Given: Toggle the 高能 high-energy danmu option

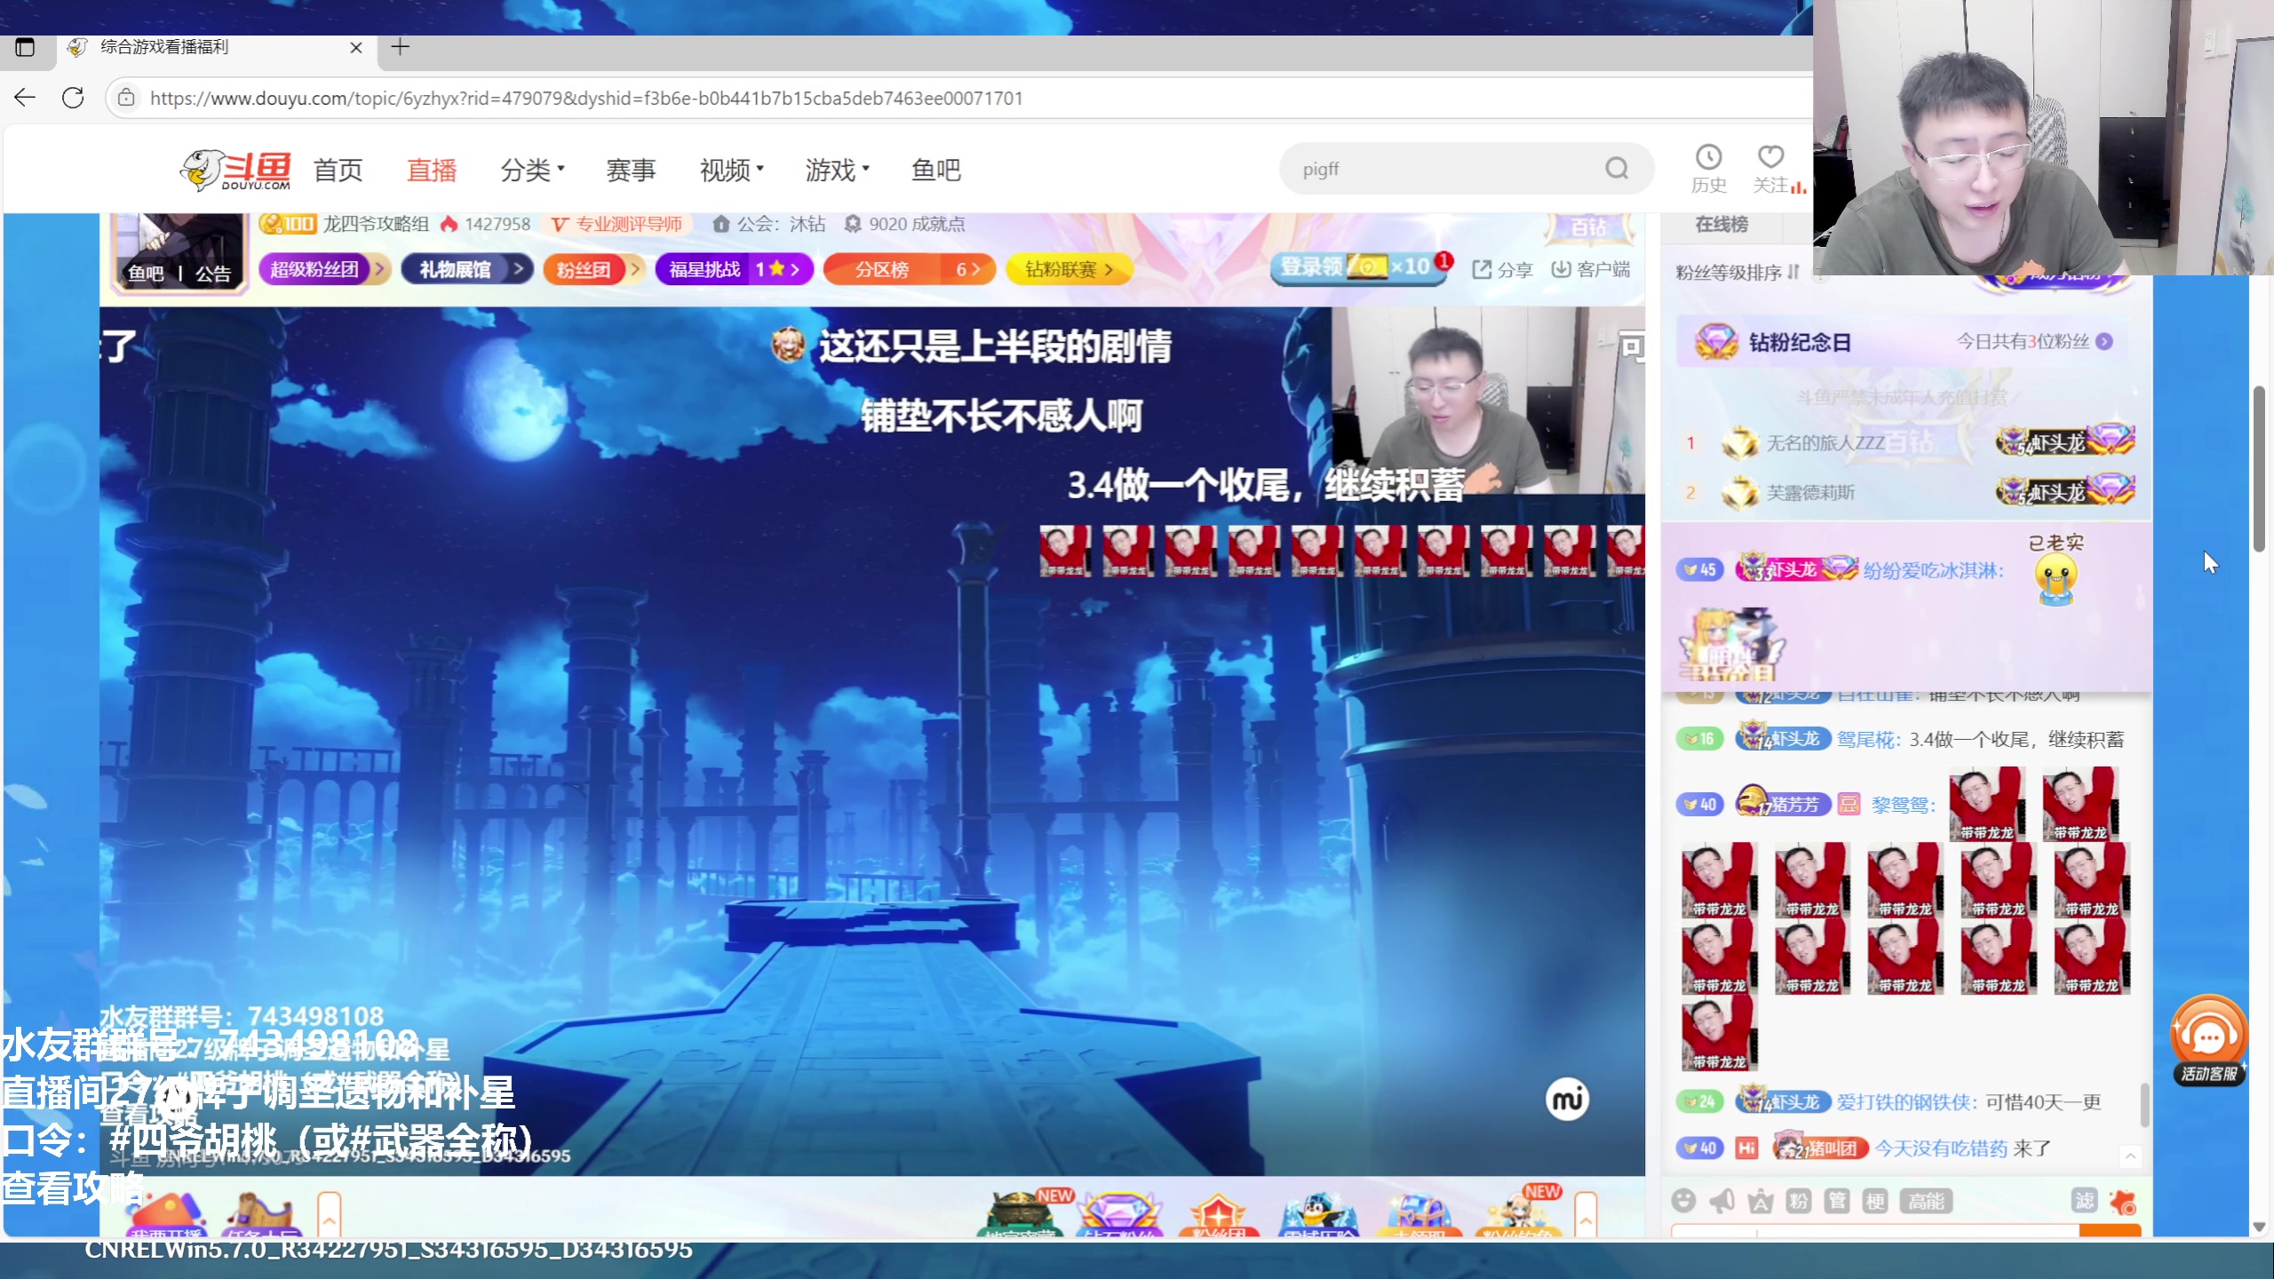Looking at the screenshot, I should pos(1926,1202).
